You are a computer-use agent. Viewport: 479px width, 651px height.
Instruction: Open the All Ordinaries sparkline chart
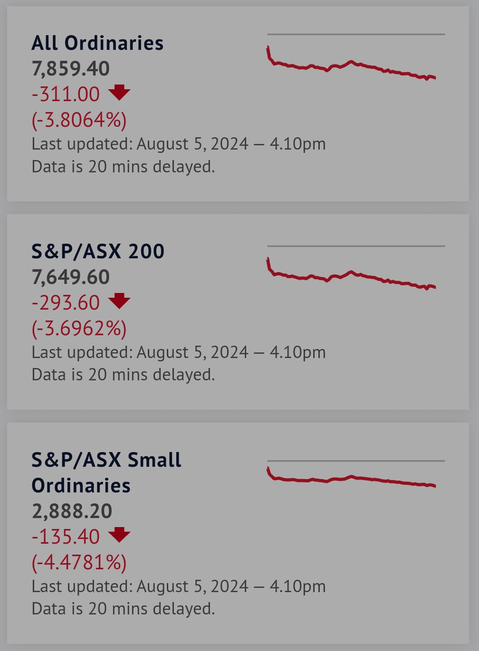[356, 57]
